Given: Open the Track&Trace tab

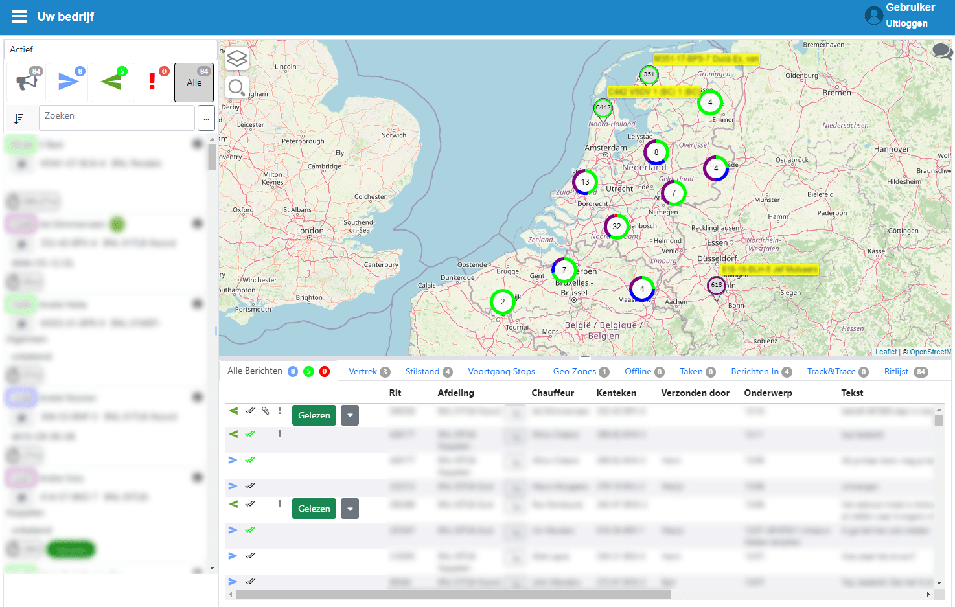Looking at the screenshot, I should [x=837, y=372].
